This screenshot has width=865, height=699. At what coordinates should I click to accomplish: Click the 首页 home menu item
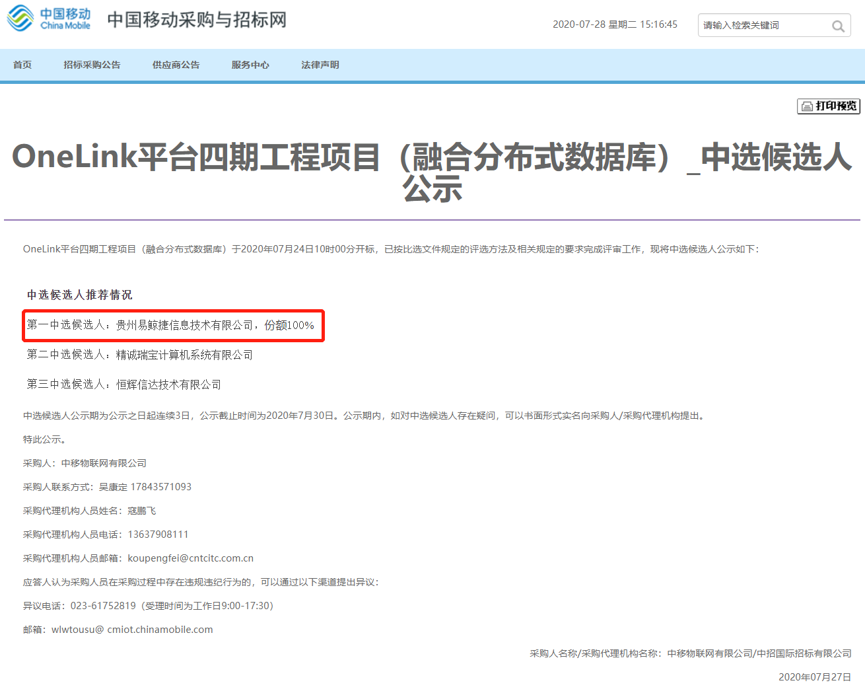tap(22, 64)
